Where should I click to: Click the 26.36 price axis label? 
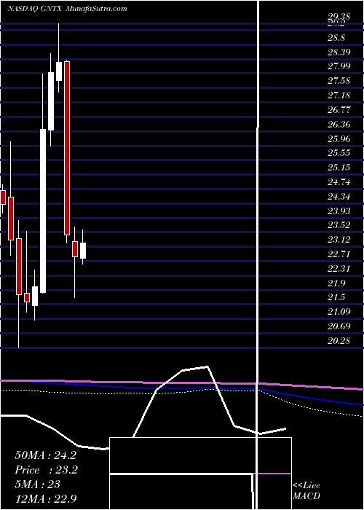pos(339,125)
